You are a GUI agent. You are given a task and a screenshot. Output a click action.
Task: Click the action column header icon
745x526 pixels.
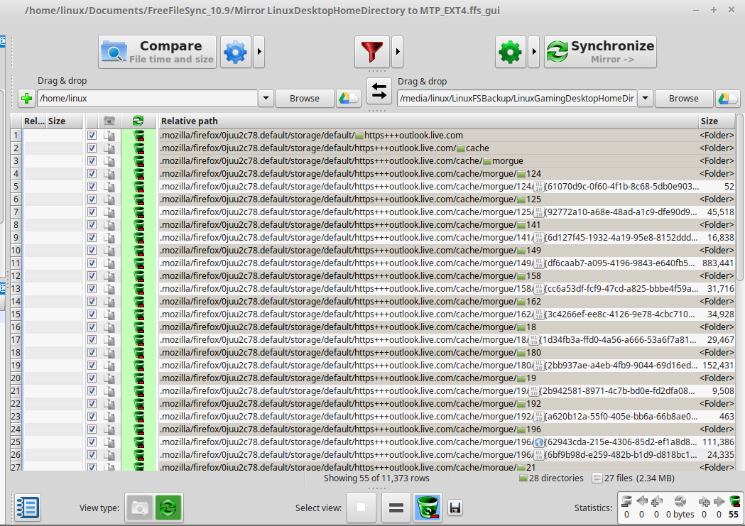tap(138, 121)
